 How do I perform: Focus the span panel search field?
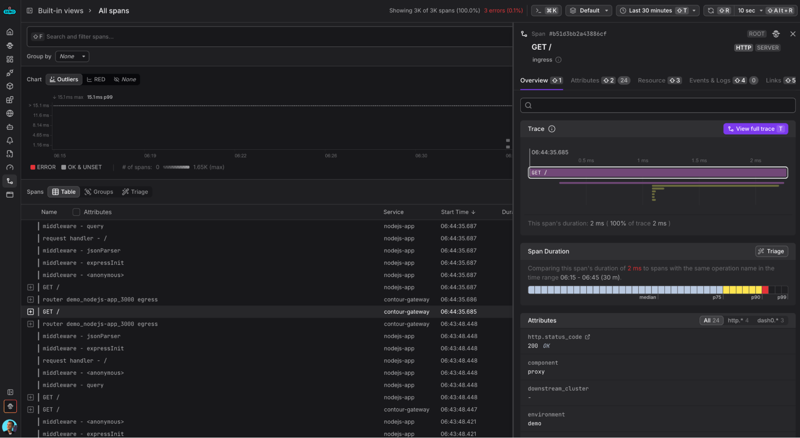[658, 105]
